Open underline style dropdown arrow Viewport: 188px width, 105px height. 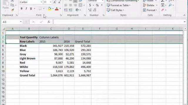tap(35, 8)
